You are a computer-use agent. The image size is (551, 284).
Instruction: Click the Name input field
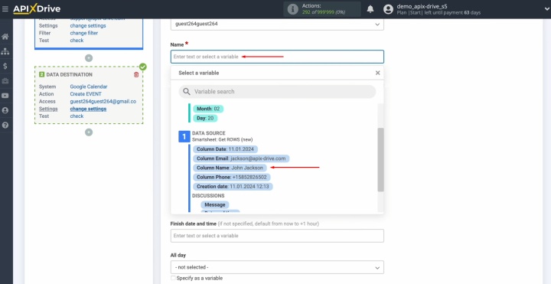click(277, 57)
